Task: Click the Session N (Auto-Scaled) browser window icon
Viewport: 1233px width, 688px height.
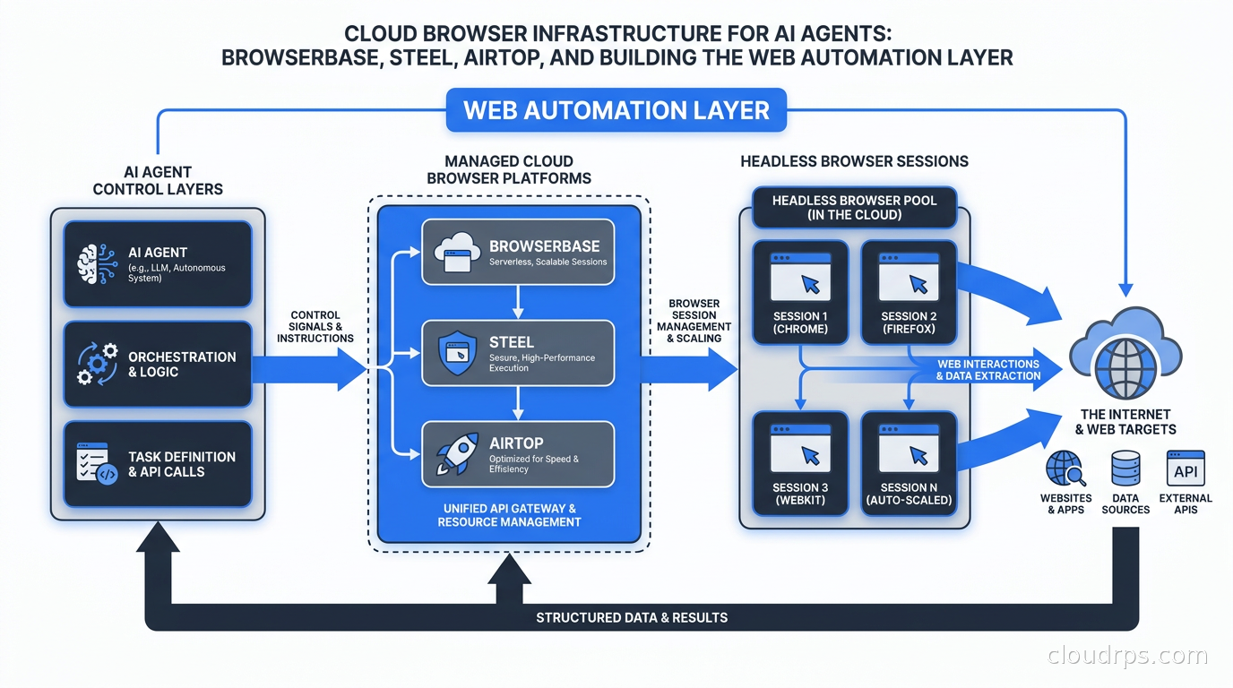Action: point(909,449)
